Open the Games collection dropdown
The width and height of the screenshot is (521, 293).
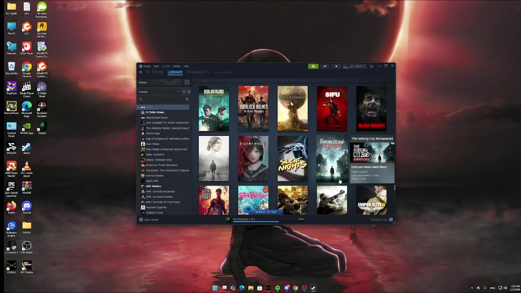[x=159, y=92]
